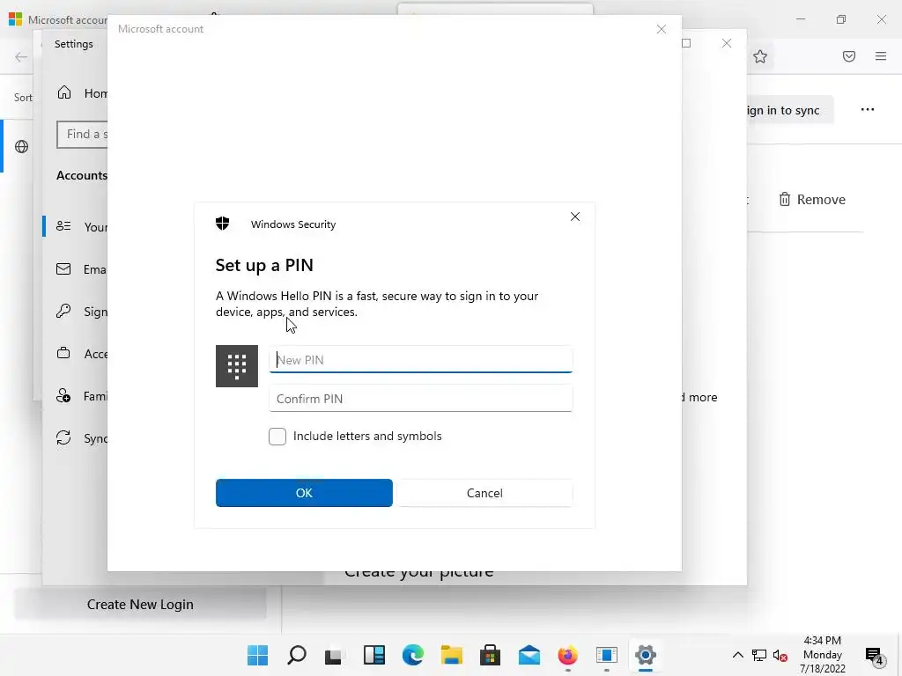Launch Microsoft Edge from taskbar

coord(412,655)
